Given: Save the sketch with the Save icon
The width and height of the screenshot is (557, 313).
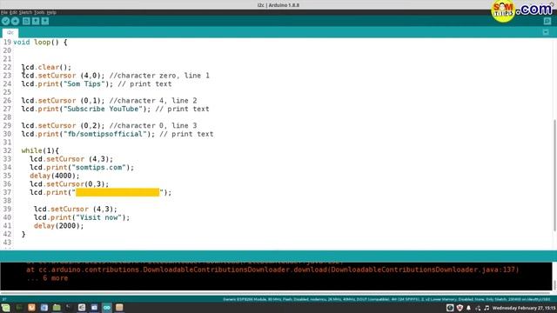Looking at the screenshot, I should (x=45, y=21).
